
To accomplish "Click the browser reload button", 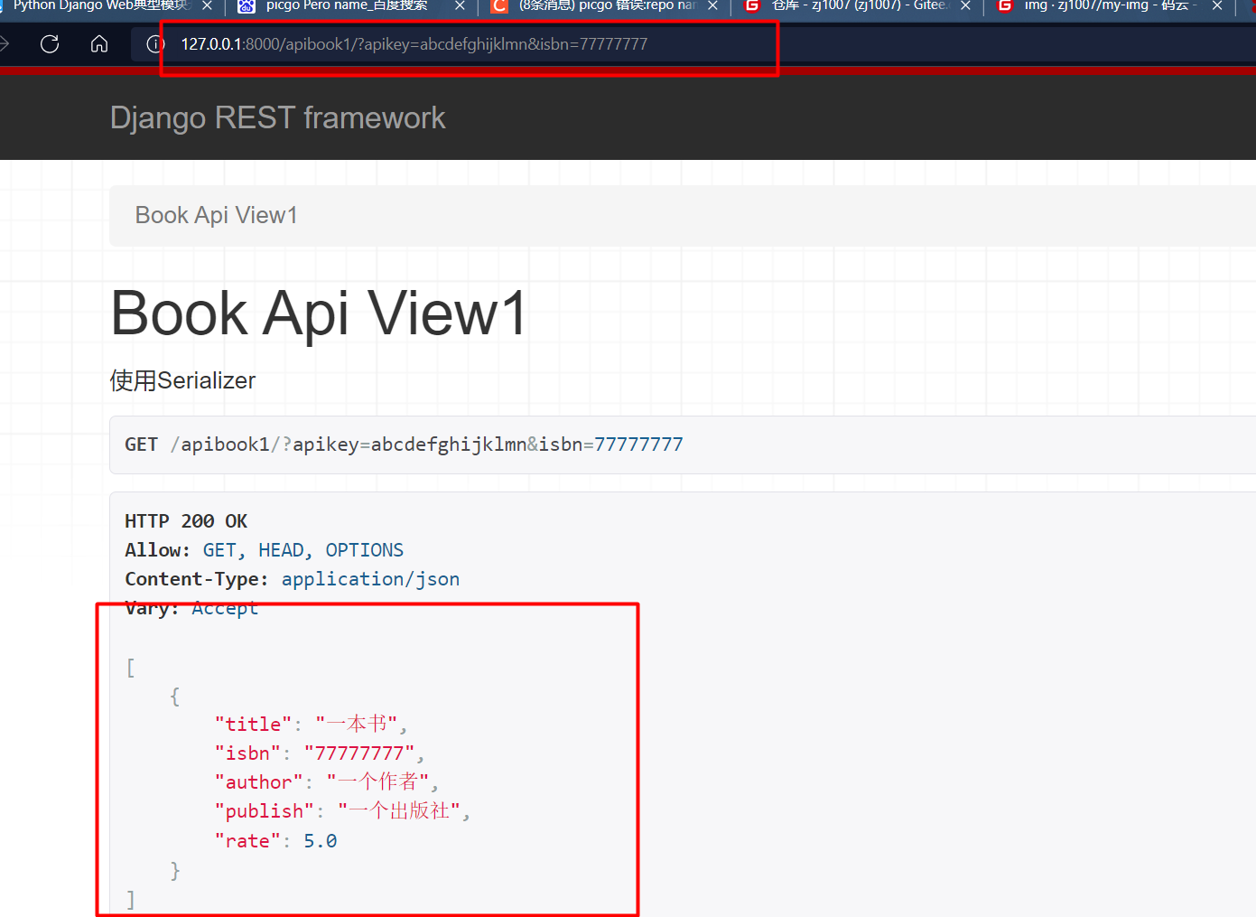I will point(50,43).
